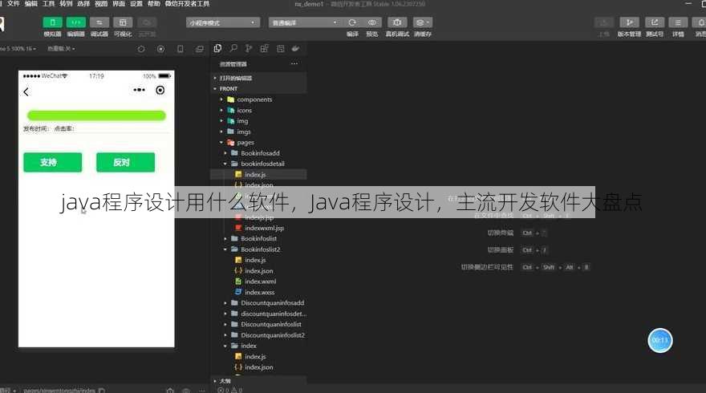Open the 消息 notifications bell

tap(700, 22)
